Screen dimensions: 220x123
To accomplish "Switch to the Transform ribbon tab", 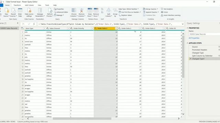I will (17, 5).
